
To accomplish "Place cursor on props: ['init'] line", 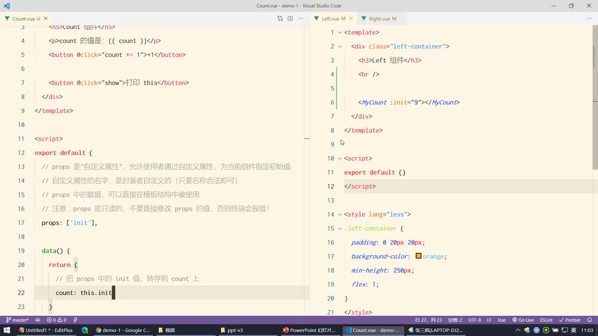I will coord(69,223).
